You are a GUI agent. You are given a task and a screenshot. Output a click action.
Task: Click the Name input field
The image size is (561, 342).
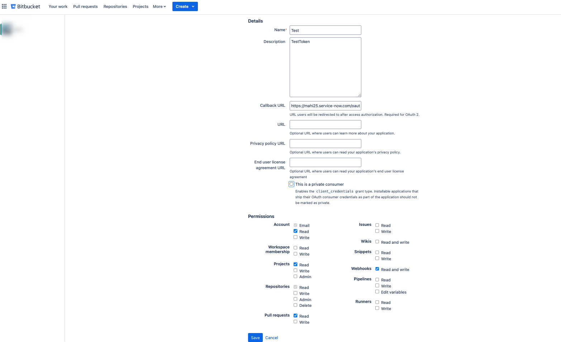coord(325,30)
